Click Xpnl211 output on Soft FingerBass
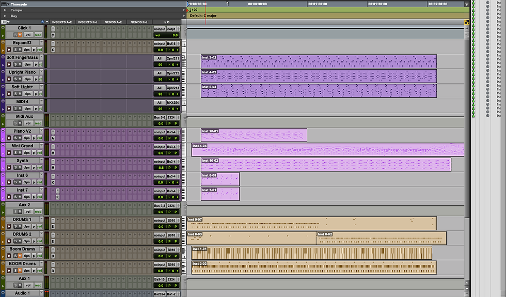The height and width of the screenshot is (297, 506). pyautogui.click(x=173, y=58)
